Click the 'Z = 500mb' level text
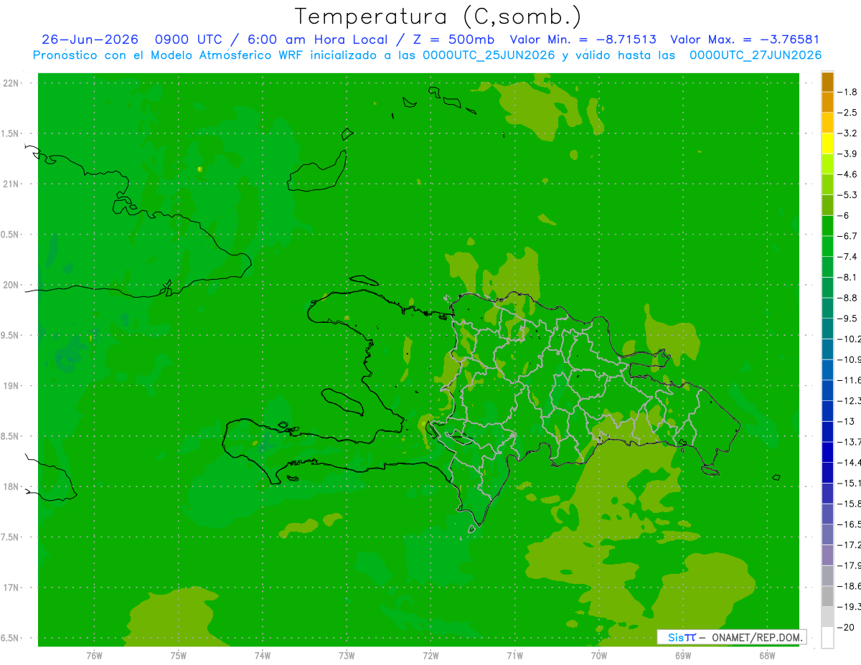 click(451, 39)
